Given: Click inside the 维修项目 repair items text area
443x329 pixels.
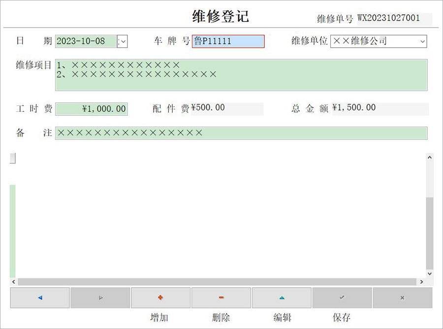Looking at the screenshot, I should point(241,74).
